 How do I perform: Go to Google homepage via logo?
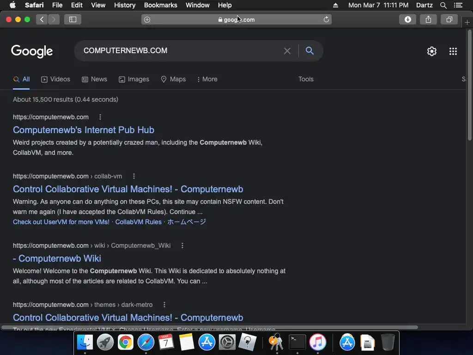[32, 51]
